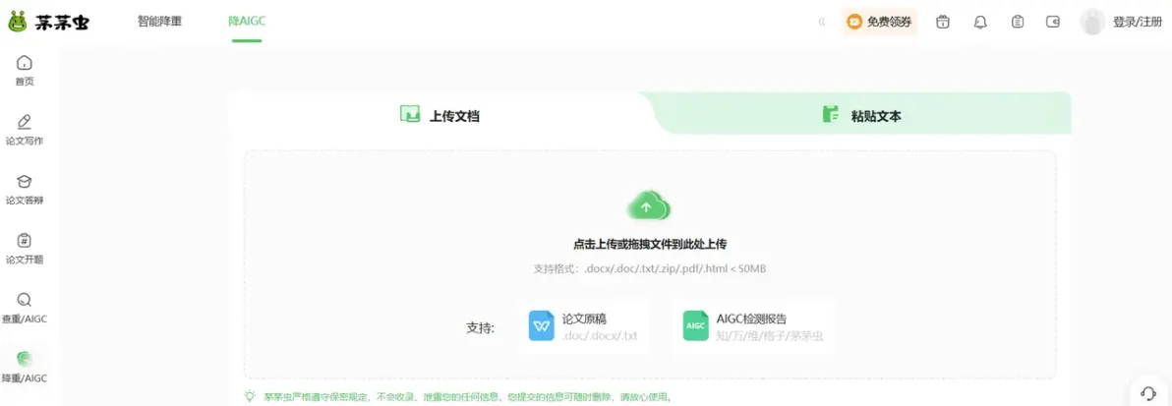The width and height of the screenshot is (1172, 406).
Task: Open 论文答辩 in sidebar
Action: point(25,190)
